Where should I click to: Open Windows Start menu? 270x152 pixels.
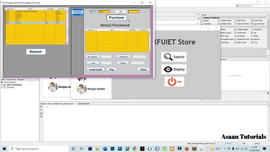click(4, 149)
